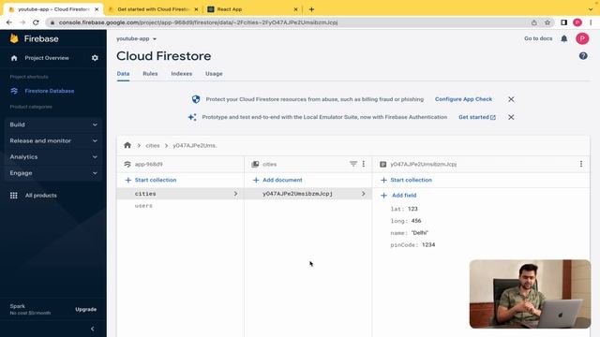Image resolution: width=600 pixels, height=337 pixels.
Task: Click Start collection under app-968d9
Action: point(150,180)
